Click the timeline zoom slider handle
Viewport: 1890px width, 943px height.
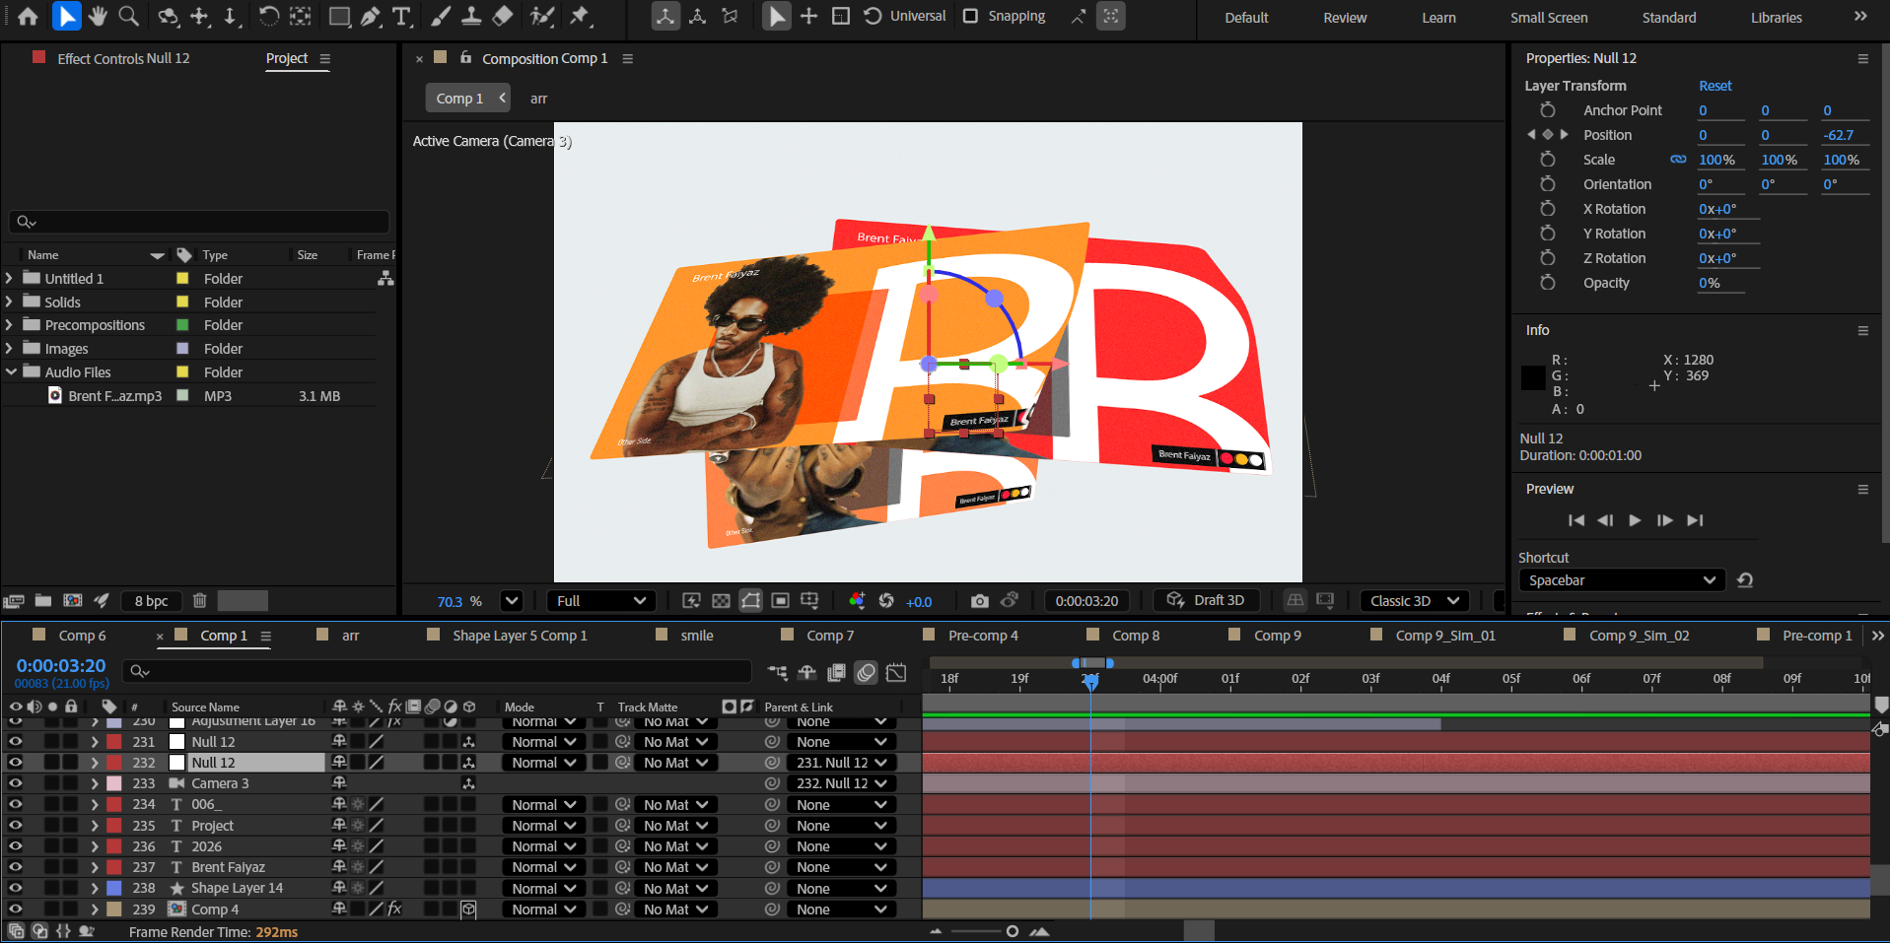point(1012,931)
